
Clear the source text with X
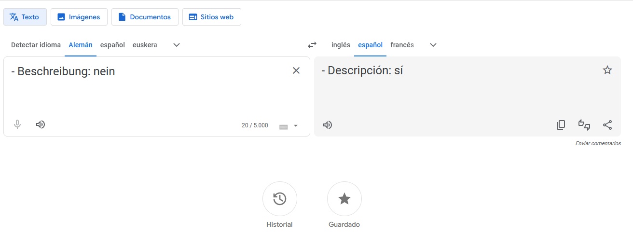pos(296,70)
